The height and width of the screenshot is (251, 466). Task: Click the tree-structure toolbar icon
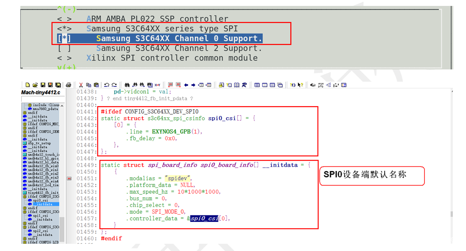[328, 85]
